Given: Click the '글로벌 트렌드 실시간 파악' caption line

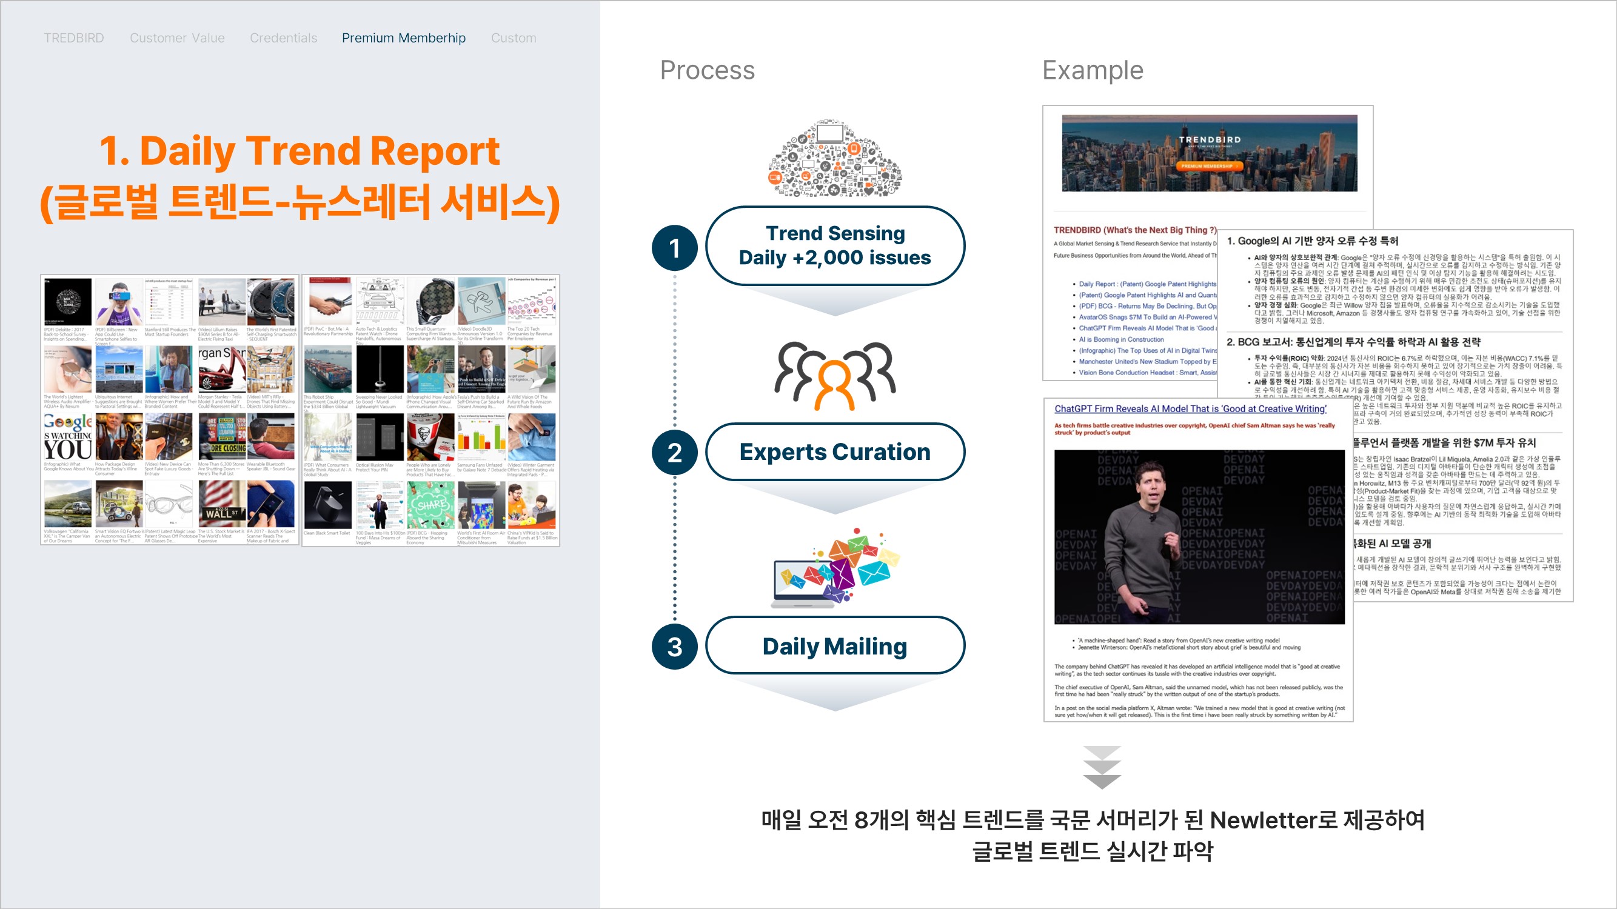Looking at the screenshot, I should 1093,851.
